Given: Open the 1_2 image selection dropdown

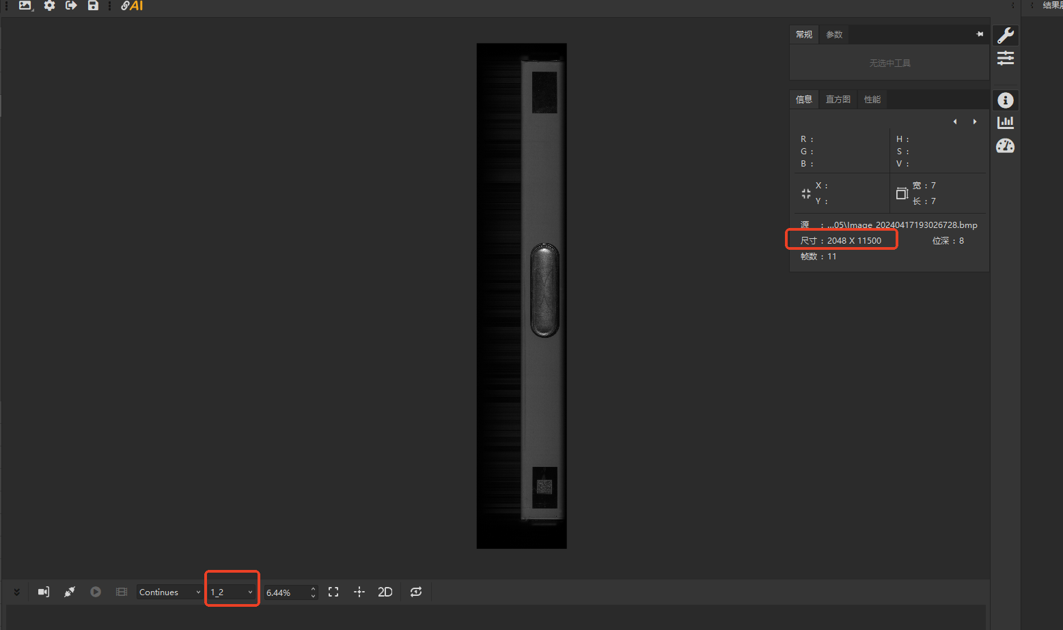Looking at the screenshot, I should point(232,592).
